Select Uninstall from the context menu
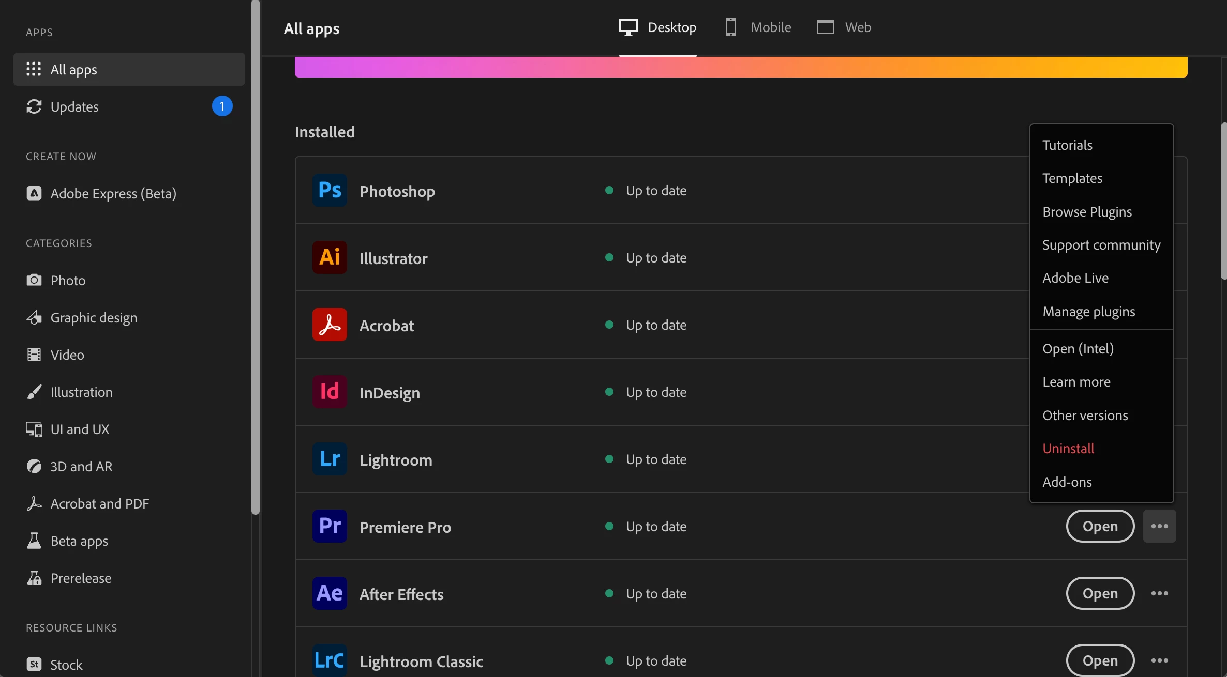The height and width of the screenshot is (677, 1227). click(1068, 449)
